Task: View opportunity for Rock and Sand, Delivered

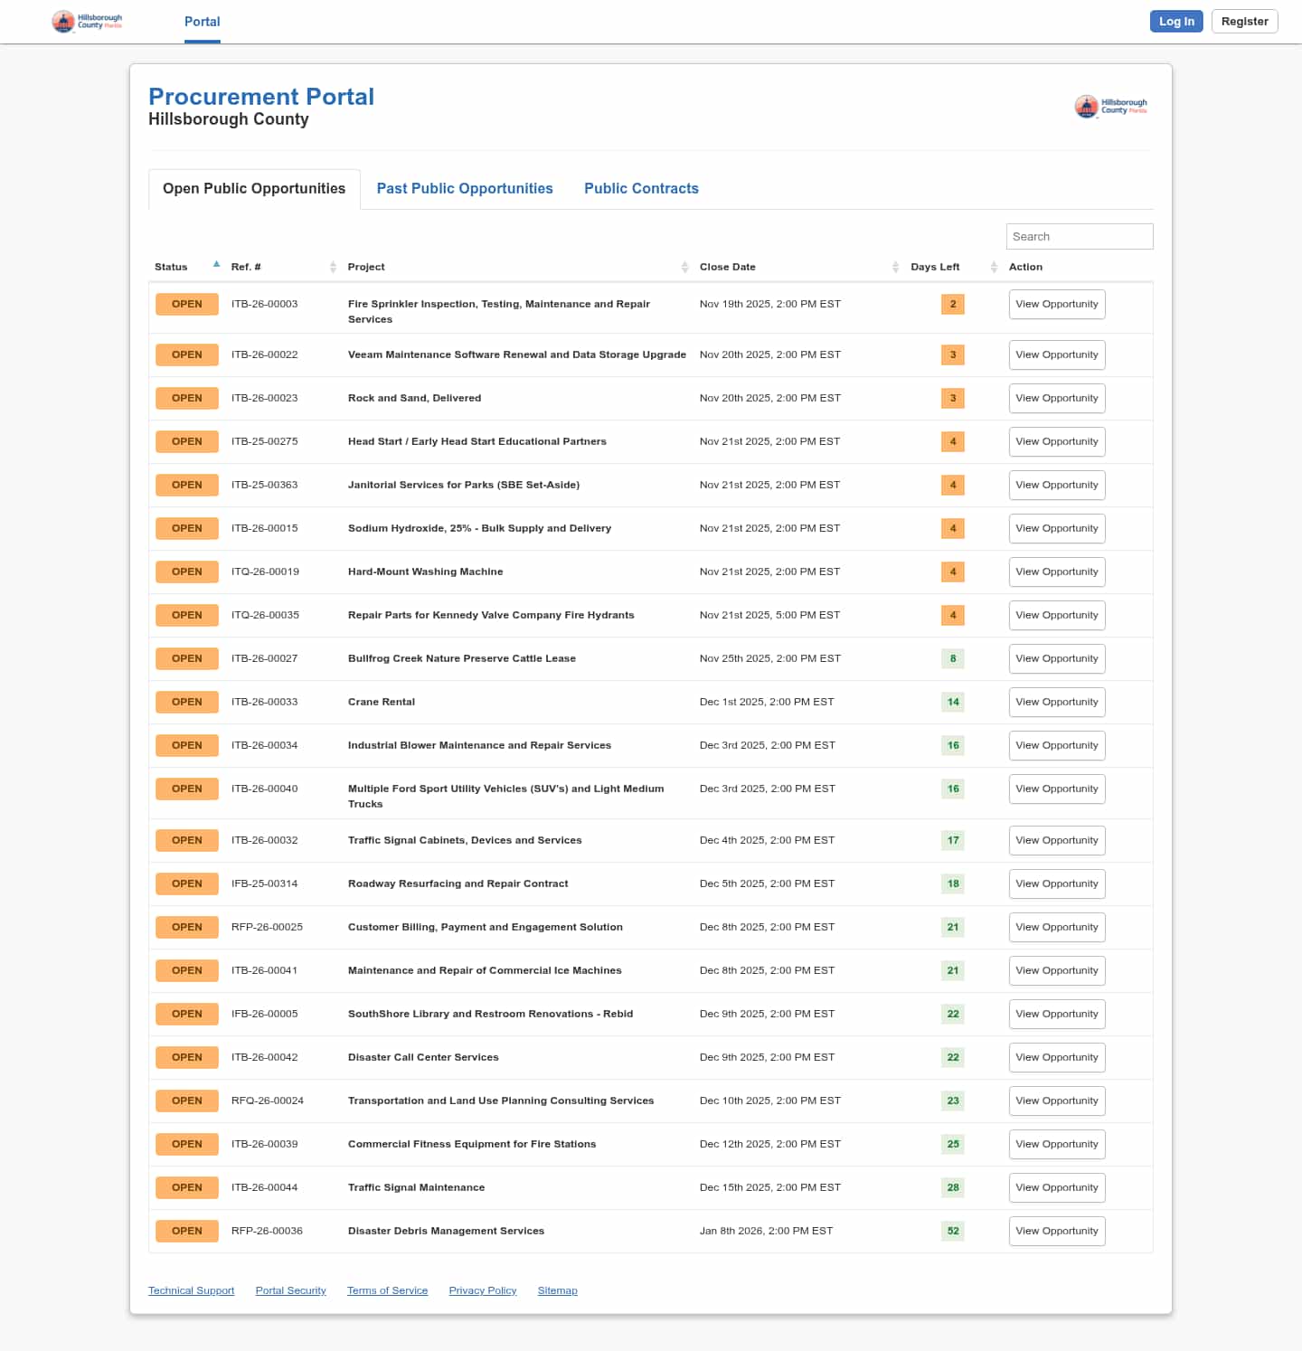Action: [x=1056, y=398]
